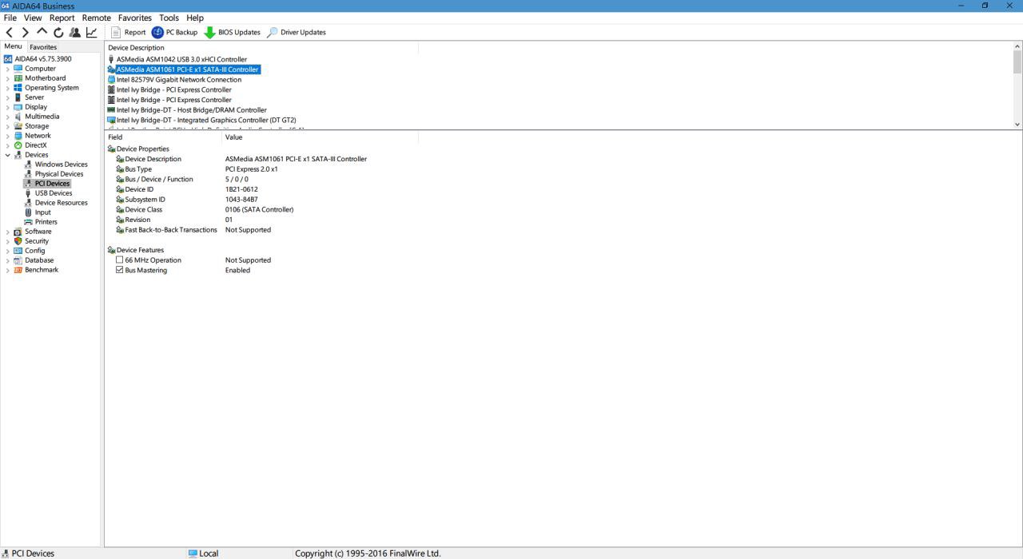Select the Motherboard tree icon
The height and width of the screenshot is (559, 1023).
coord(18,78)
